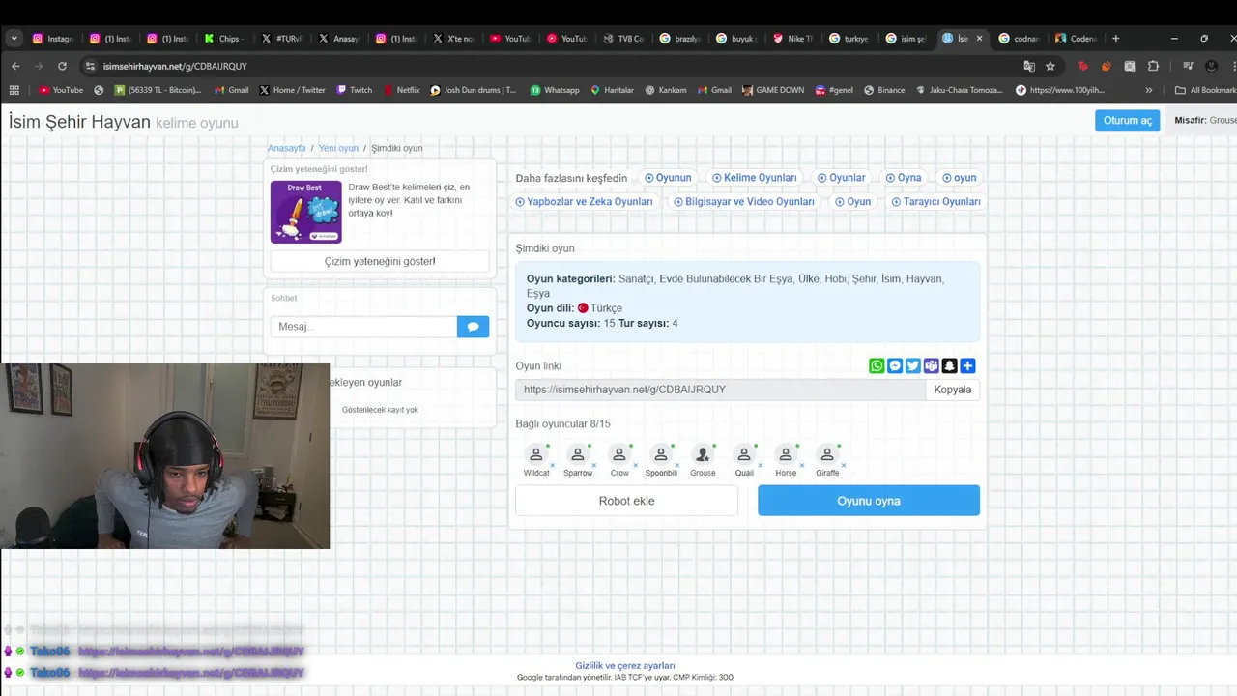Image resolution: width=1237 pixels, height=696 pixels.
Task: Open the Tarayıcı Oyunları tag link
Action: click(935, 202)
